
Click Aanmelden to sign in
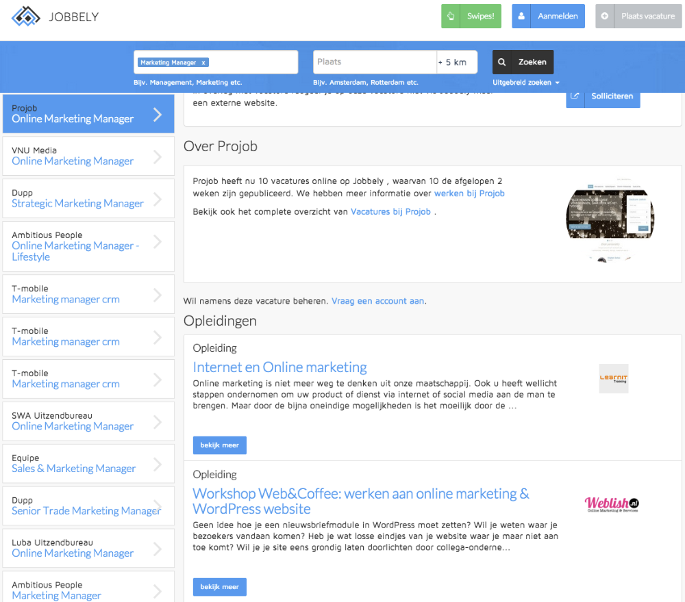[x=548, y=16]
